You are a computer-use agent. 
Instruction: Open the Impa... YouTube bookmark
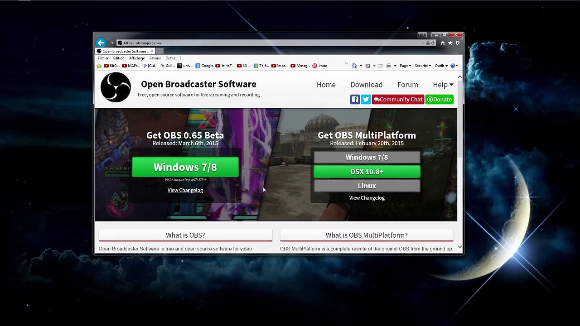pos(280,66)
